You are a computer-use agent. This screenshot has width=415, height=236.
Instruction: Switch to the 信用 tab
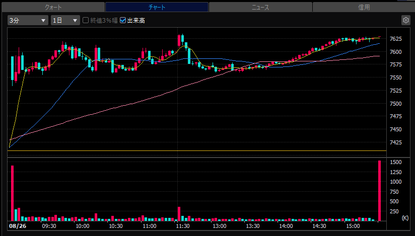(364, 7)
